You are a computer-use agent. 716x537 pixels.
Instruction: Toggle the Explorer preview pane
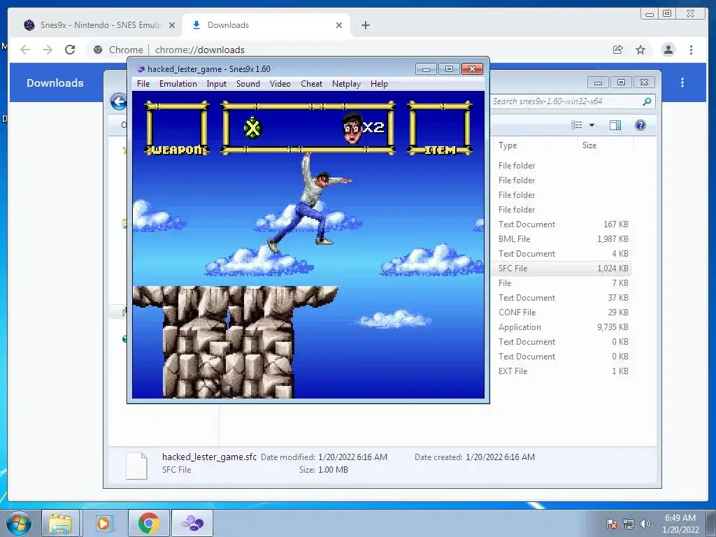click(615, 125)
